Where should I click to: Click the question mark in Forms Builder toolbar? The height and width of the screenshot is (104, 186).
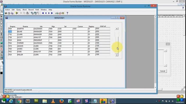tap(183, 8)
